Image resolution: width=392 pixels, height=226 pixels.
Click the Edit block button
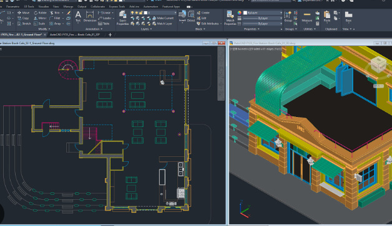coord(202,18)
